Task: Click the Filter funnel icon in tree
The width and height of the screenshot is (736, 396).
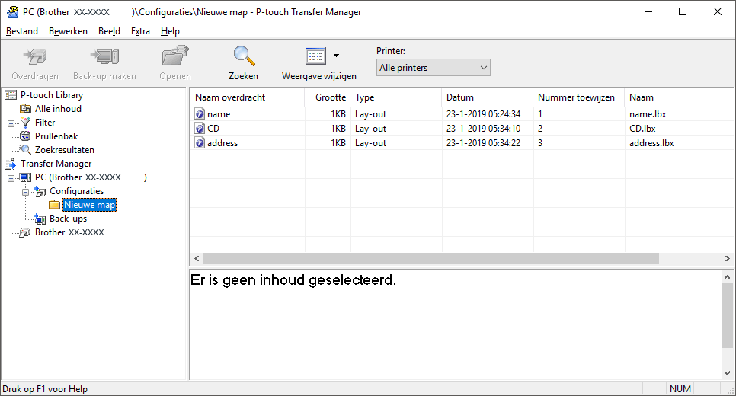Action: [26, 123]
